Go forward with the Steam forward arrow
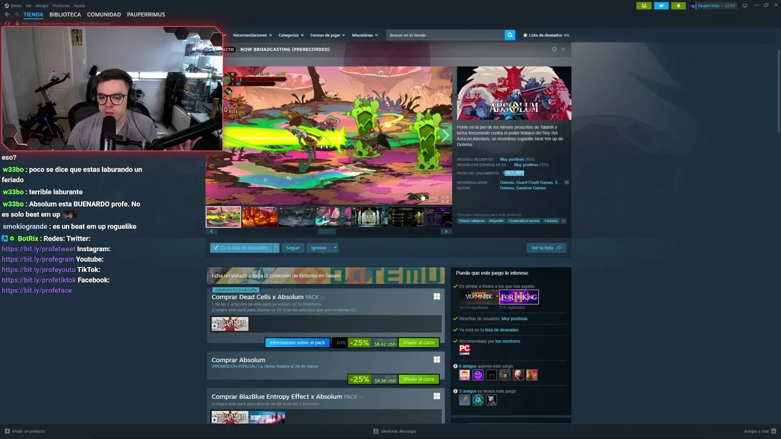 pos(16,14)
